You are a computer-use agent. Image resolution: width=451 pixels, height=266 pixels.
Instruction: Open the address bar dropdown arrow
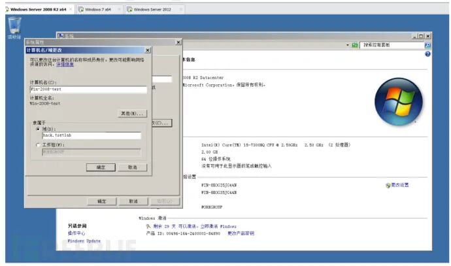[348, 45]
